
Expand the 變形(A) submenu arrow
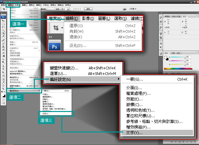pyautogui.click(x=39, y=51)
